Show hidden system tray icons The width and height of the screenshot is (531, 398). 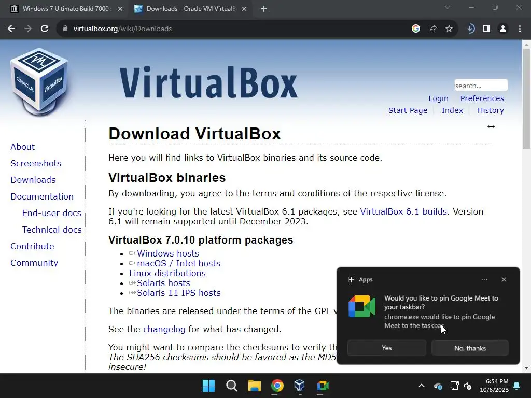click(x=422, y=386)
